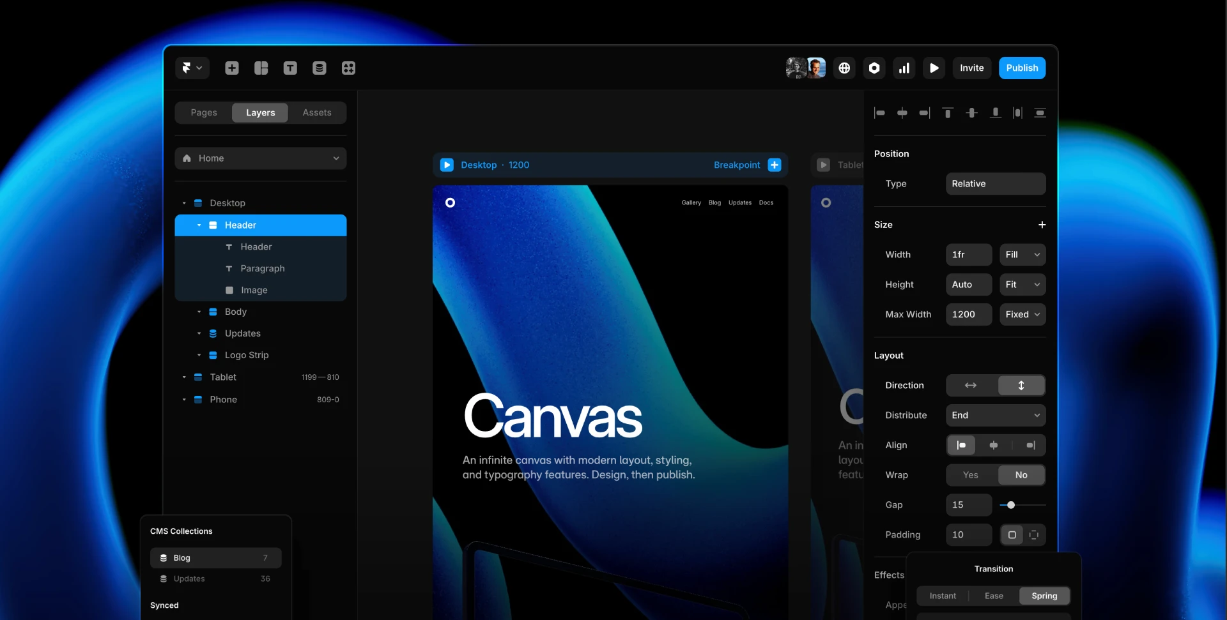The width and height of the screenshot is (1227, 620).
Task: Open the CMS panel from the toolbar
Action: 320,68
